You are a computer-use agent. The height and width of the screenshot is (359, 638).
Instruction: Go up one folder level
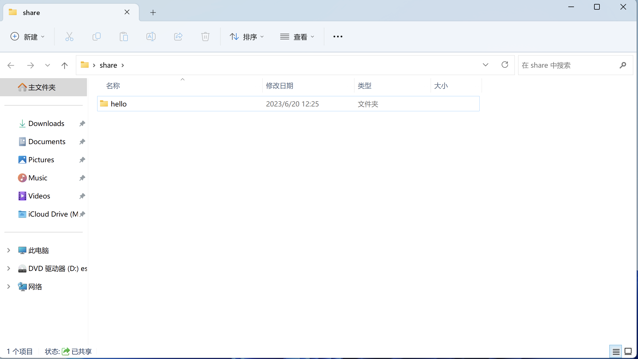(65, 65)
